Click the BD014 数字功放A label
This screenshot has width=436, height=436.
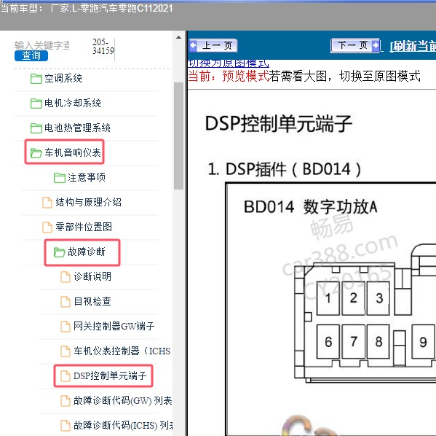click(x=310, y=207)
